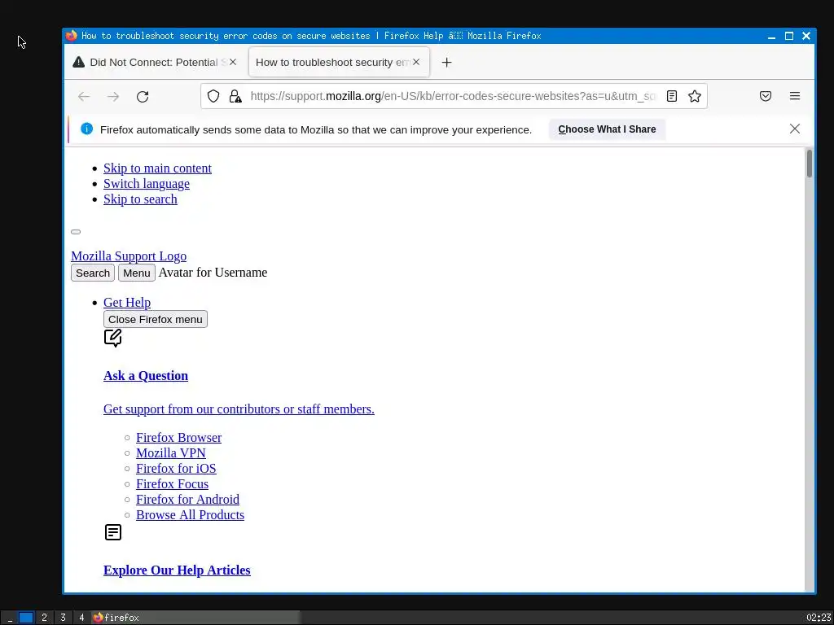
Task: Click 'Explore Our Help Articles' link
Action: (177, 570)
